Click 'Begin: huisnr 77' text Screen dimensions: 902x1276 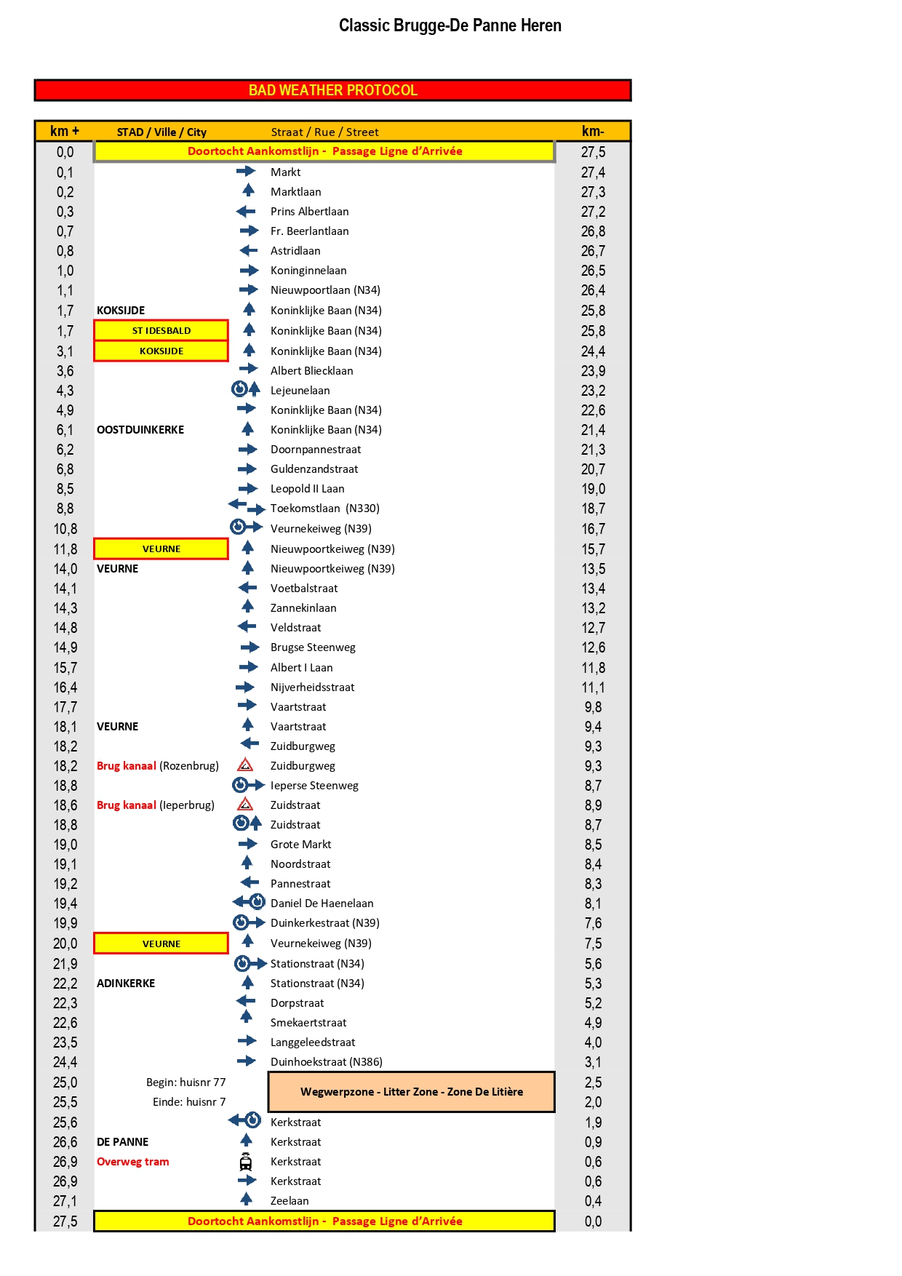(x=186, y=1082)
